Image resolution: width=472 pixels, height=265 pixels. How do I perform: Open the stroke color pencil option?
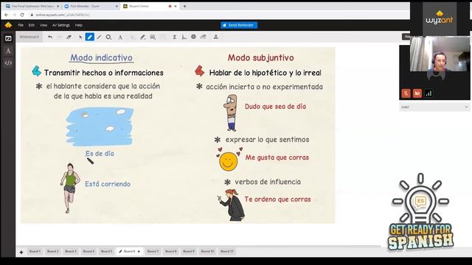pos(143,37)
